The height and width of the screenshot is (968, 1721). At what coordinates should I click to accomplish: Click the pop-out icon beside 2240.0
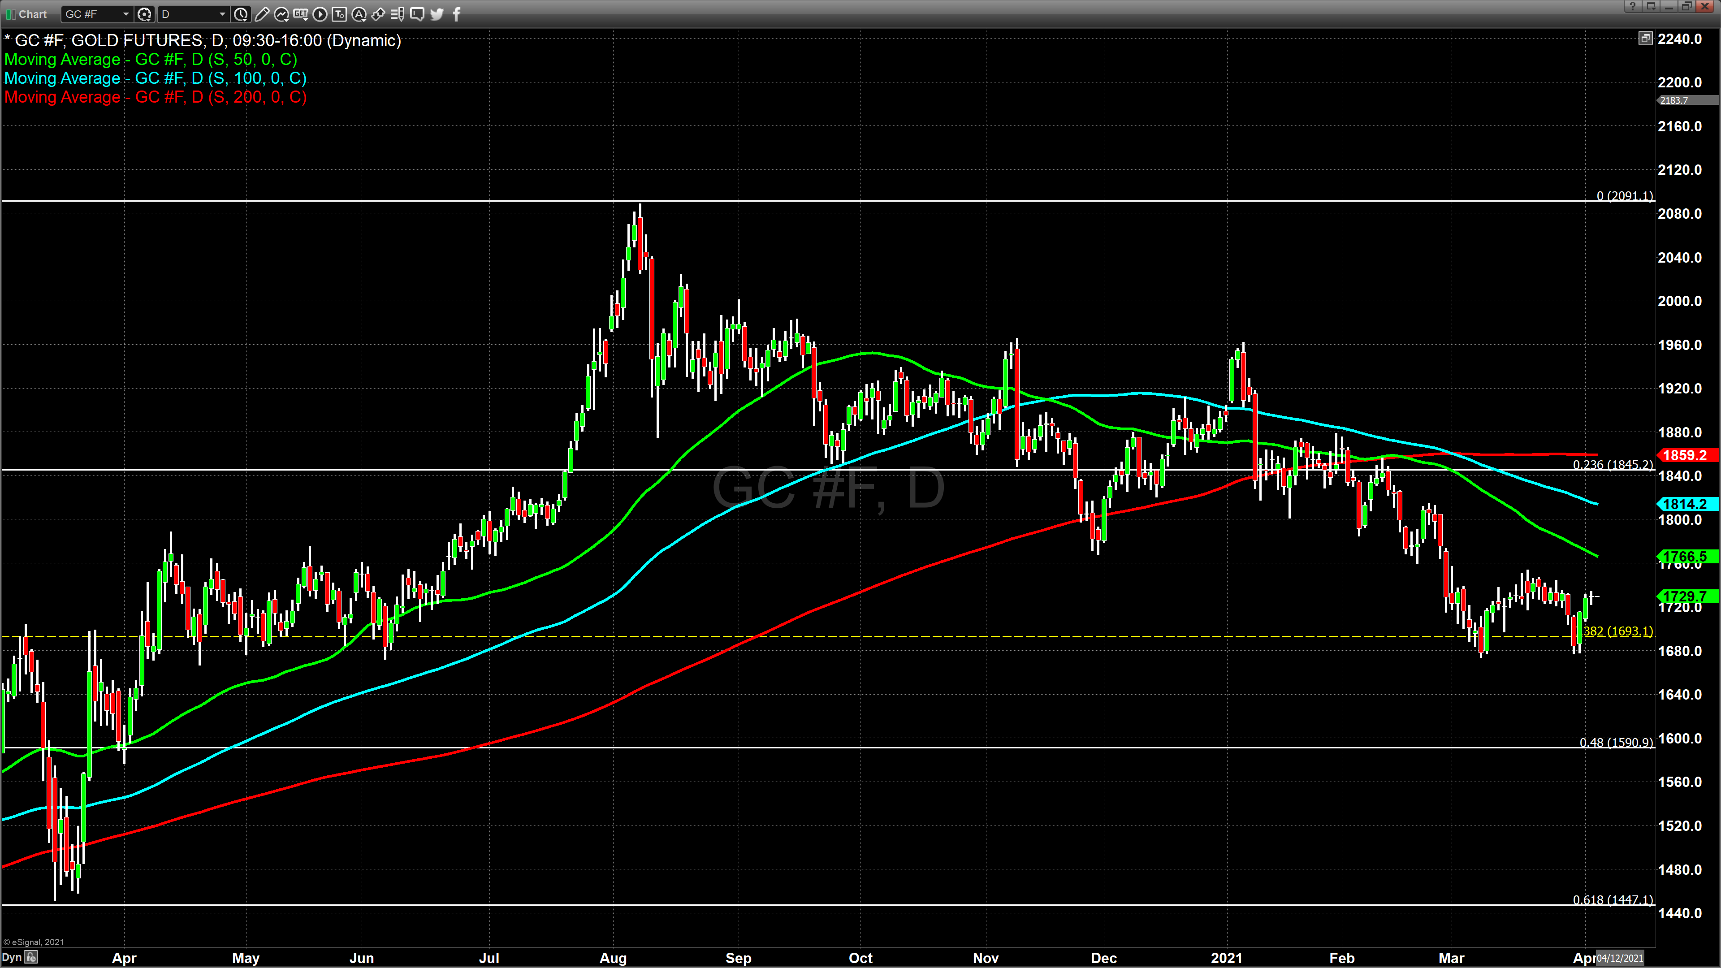pos(1645,39)
